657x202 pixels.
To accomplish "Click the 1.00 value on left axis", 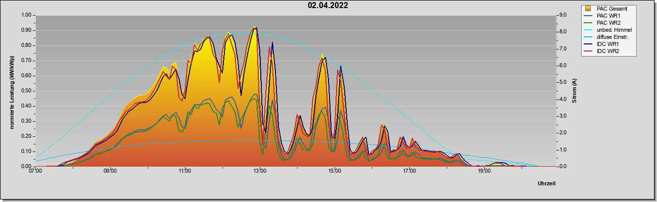I will [x=26, y=15].
